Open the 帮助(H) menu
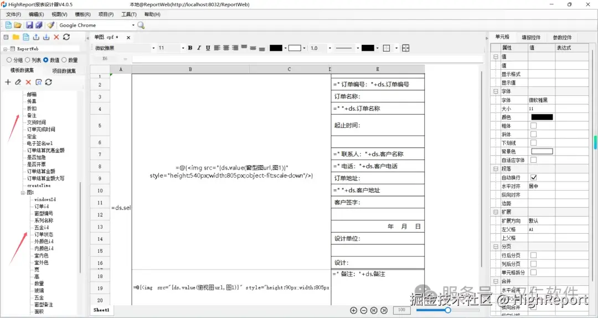Image resolution: width=598 pixels, height=318 pixels. (x=152, y=14)
